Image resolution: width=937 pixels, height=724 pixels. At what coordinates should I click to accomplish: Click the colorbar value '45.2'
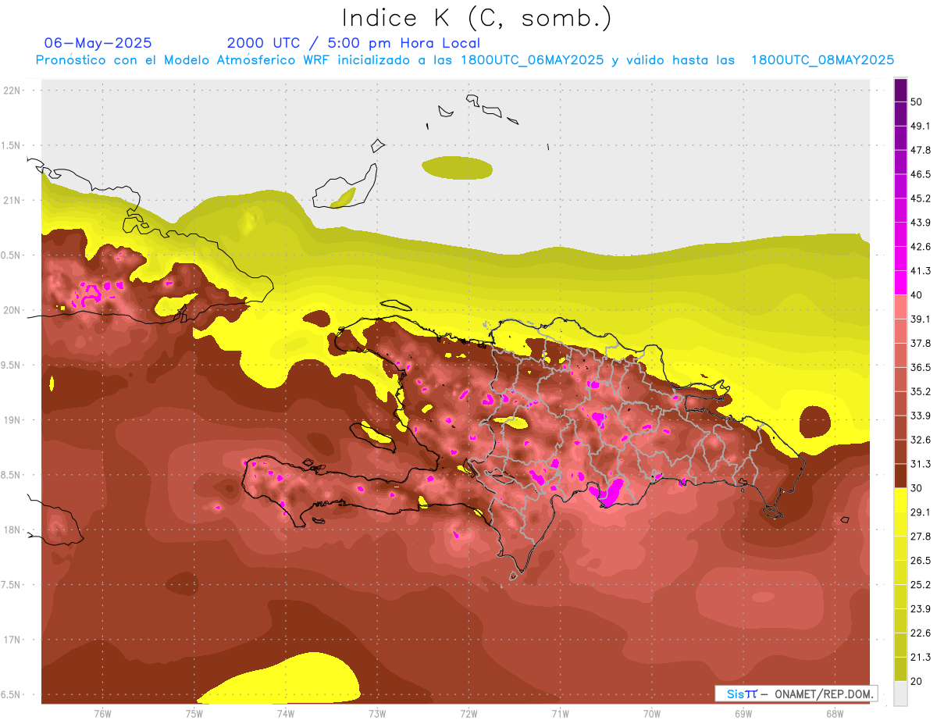[920, 198]
